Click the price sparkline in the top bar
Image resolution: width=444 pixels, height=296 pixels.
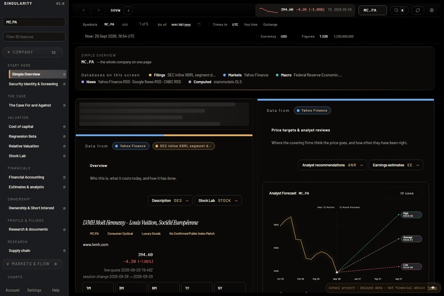coord(268,10)
